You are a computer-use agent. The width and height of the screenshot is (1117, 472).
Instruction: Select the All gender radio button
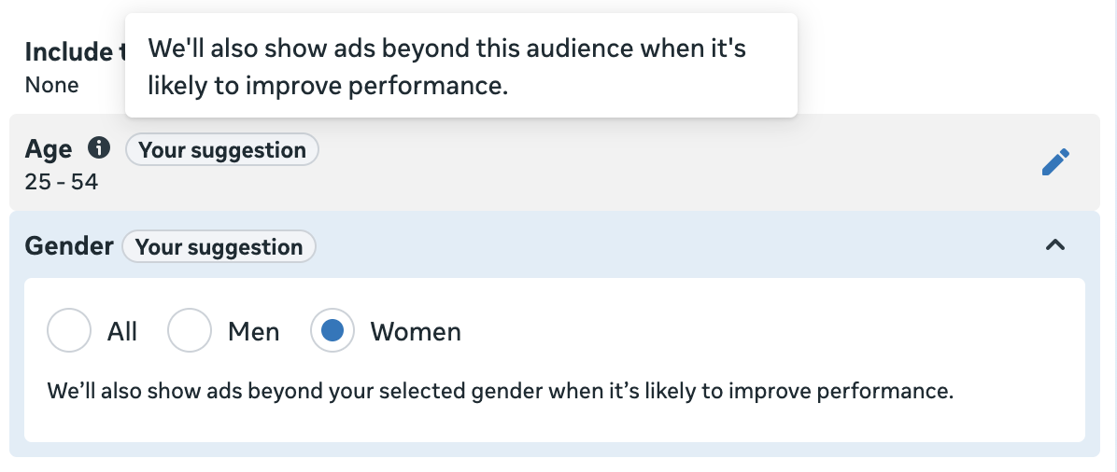click(x=69, y=330)
